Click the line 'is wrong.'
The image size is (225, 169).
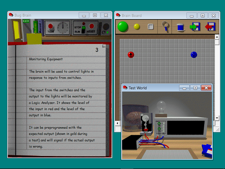pos(36,146)
